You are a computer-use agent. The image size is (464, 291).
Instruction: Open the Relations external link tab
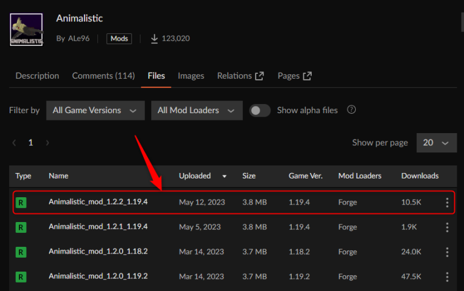click(240, 76)
